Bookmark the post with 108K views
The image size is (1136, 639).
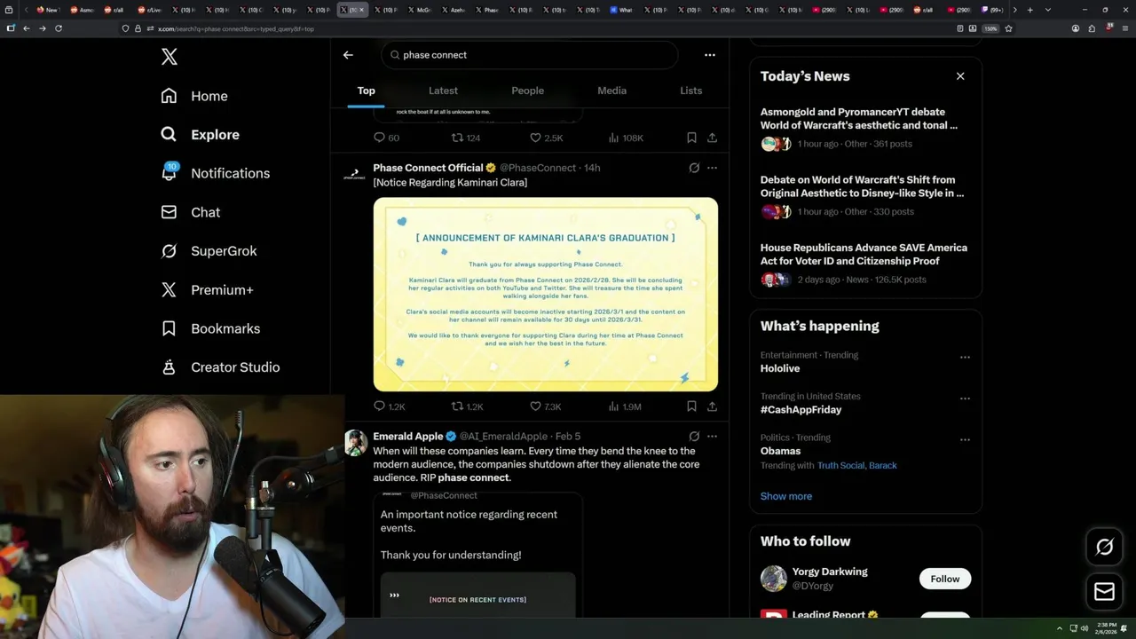(691, 138)
